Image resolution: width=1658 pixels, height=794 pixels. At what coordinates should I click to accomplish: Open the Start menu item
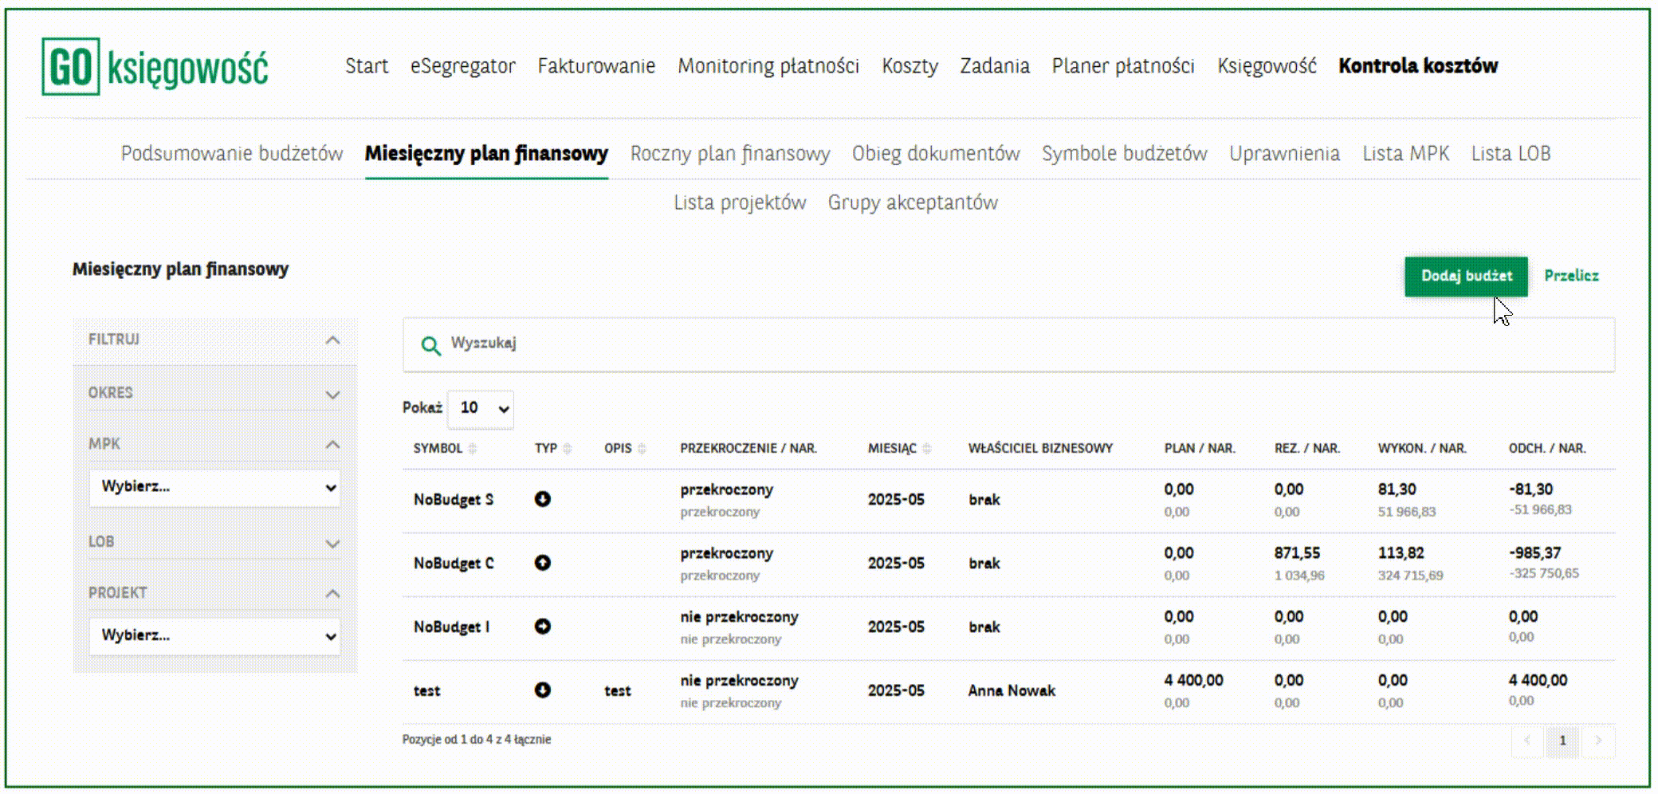click(367, 66)
